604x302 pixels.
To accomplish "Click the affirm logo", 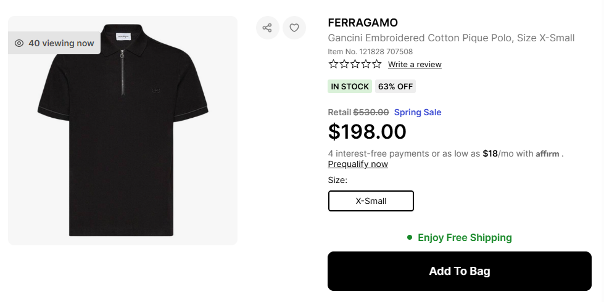I will pos(548,154).
